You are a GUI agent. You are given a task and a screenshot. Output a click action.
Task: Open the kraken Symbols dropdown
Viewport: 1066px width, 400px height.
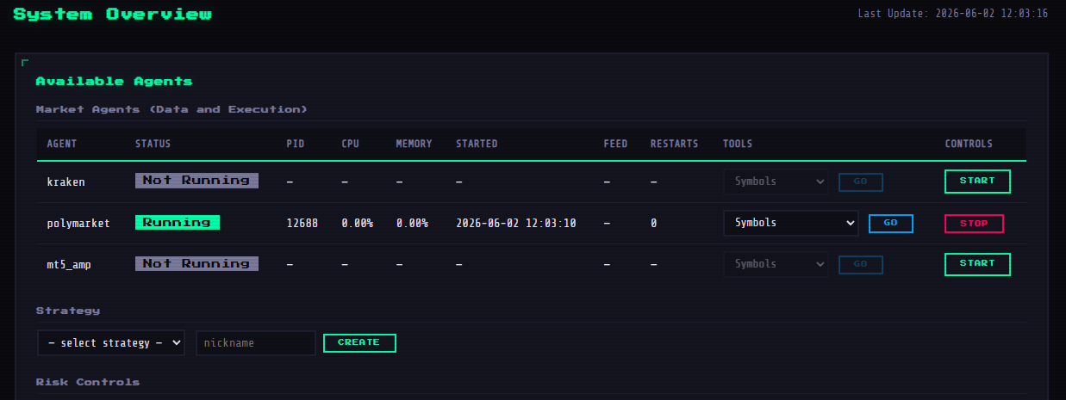pyautogui.click(x=775, y=182)
